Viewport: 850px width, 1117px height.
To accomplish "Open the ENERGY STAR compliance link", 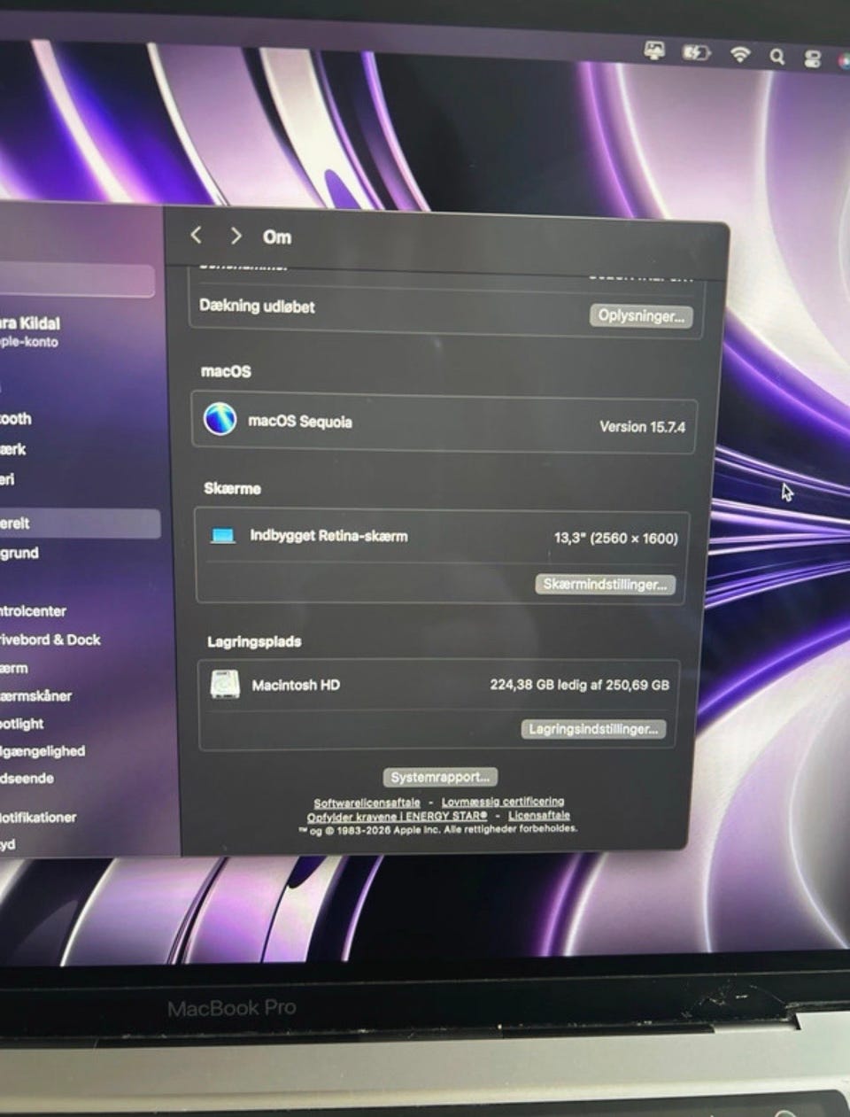I will pos(397,816).
